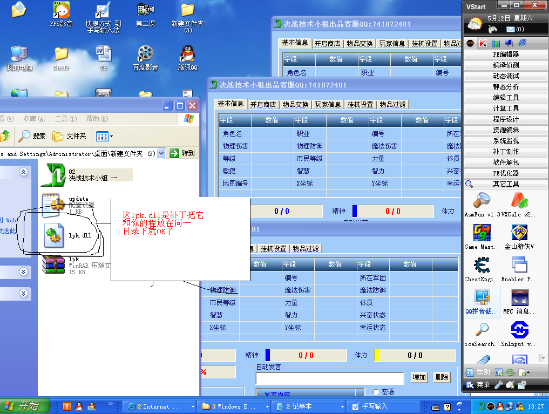Image resolution: width=549 pixels, height=414 pixels.
Task: Switch to 挂机设置 tab in middle 决战 window
Action: tap(360, 105)
